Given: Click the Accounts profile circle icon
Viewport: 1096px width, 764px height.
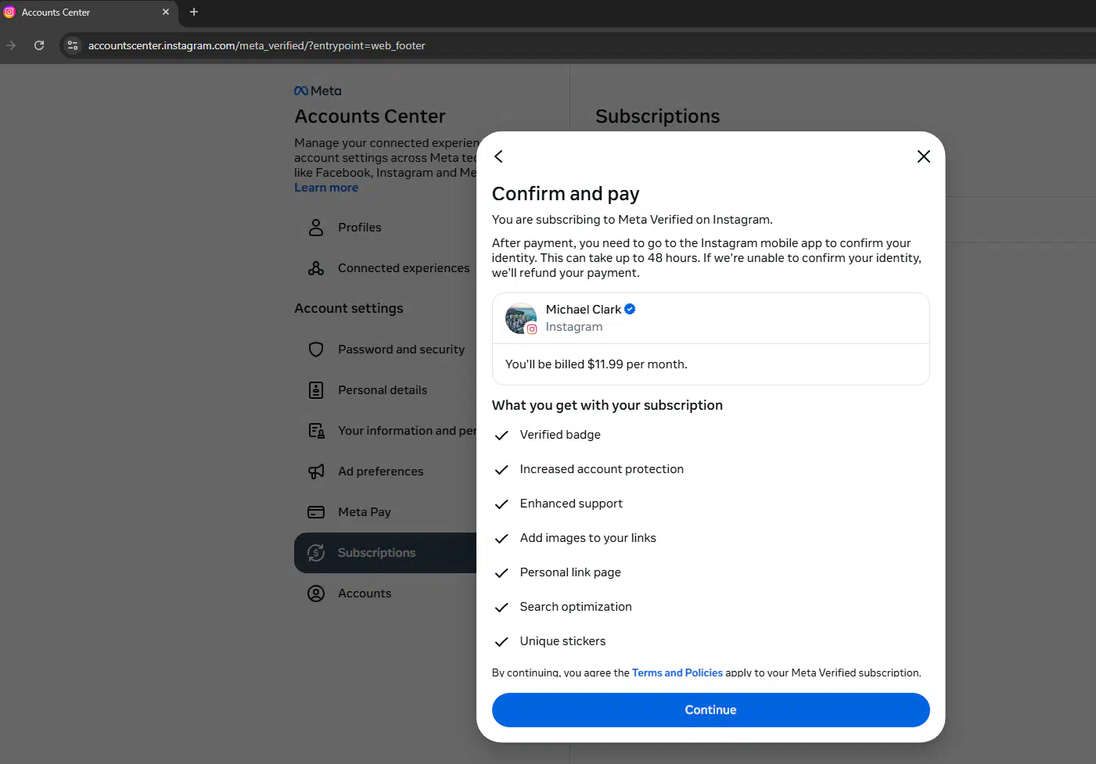Looking at the screenshot, I should tap(316, 594).
